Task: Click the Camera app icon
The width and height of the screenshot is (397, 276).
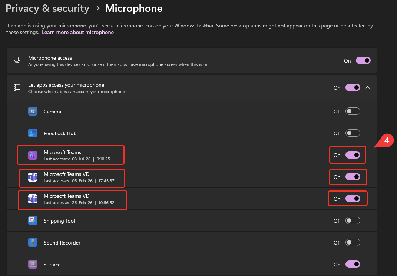Action: (32, 111)
